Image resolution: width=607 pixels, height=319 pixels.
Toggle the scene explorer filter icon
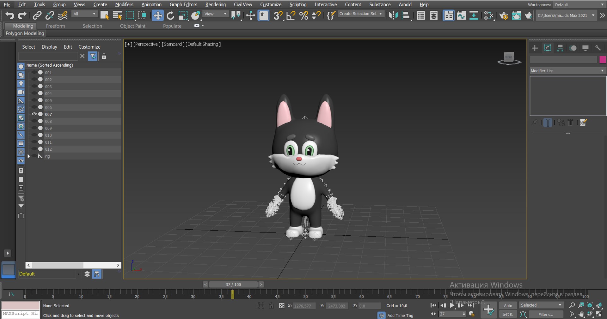click(x=93, y=56)
